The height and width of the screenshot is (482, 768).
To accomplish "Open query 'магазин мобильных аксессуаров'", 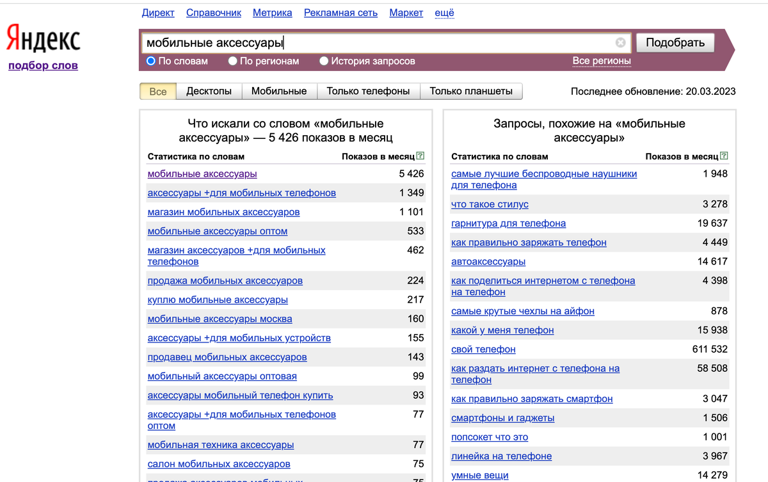I will tap(224, 212).
